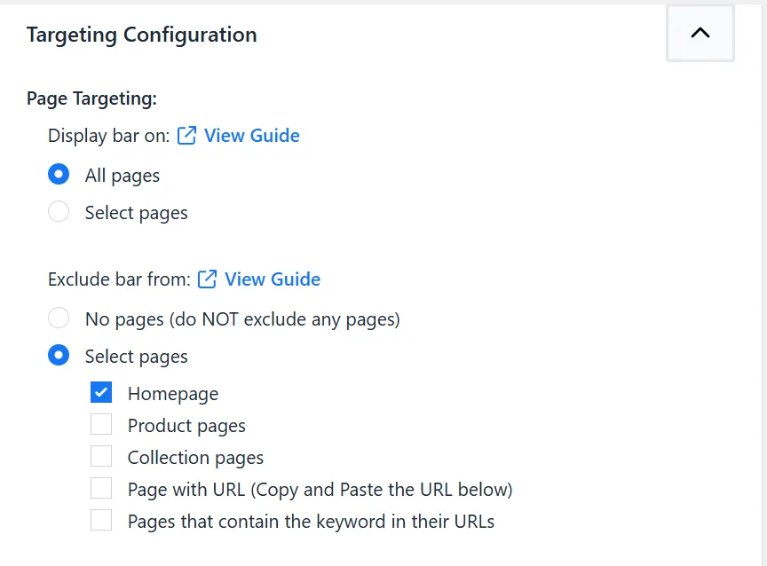Select No pages (do NOT exclude) radio
This screenshot has width=767, height=566.
tap(59, 318)
